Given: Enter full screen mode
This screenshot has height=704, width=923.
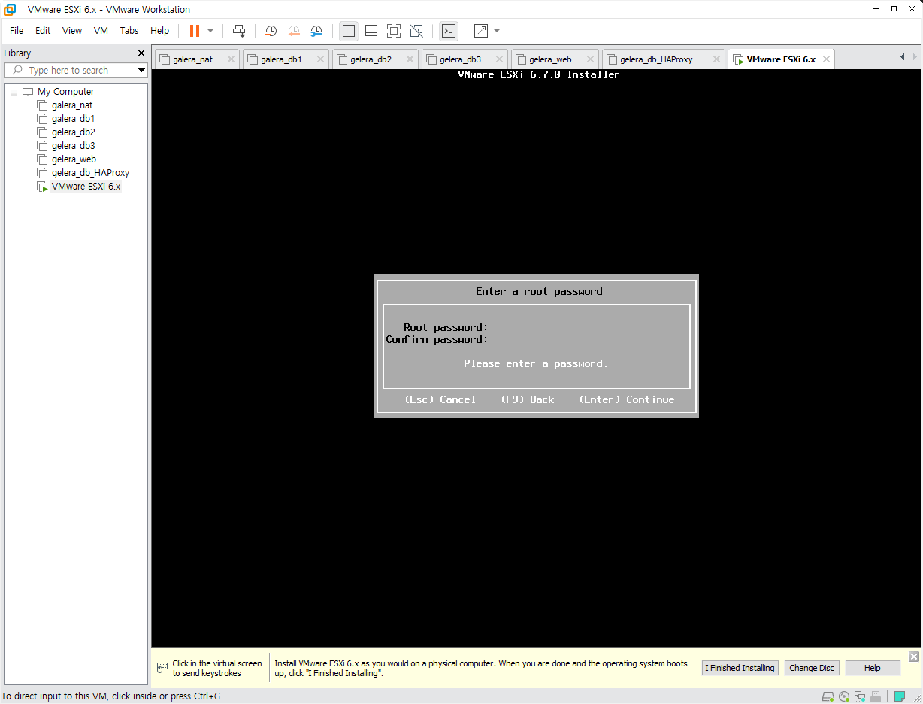Looking at the screenshot, I should point(394,31).
